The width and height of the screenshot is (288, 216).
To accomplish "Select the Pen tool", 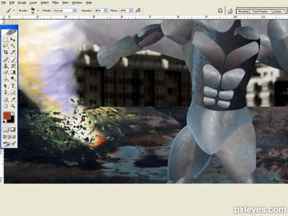I will click(6, 92).
